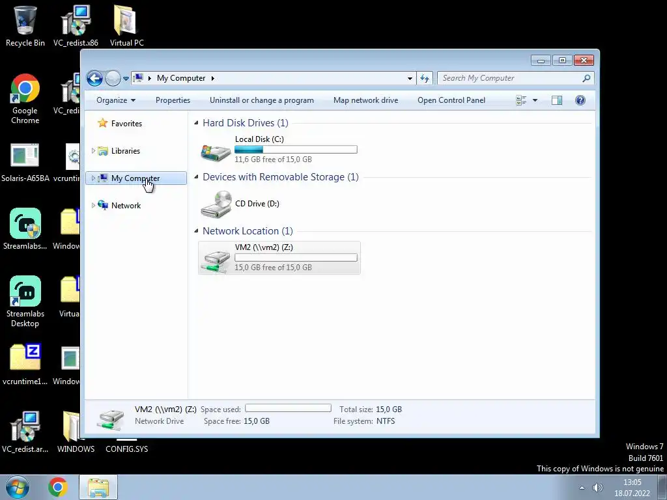The image size is (667, 500).
Task: Click the Network Location (1) heading
Action: pyautogui.click(x=248, y=231)
